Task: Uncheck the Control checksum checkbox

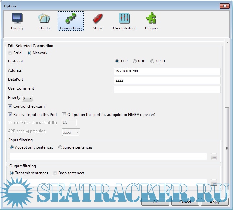Action: click(x=10, y=106)
